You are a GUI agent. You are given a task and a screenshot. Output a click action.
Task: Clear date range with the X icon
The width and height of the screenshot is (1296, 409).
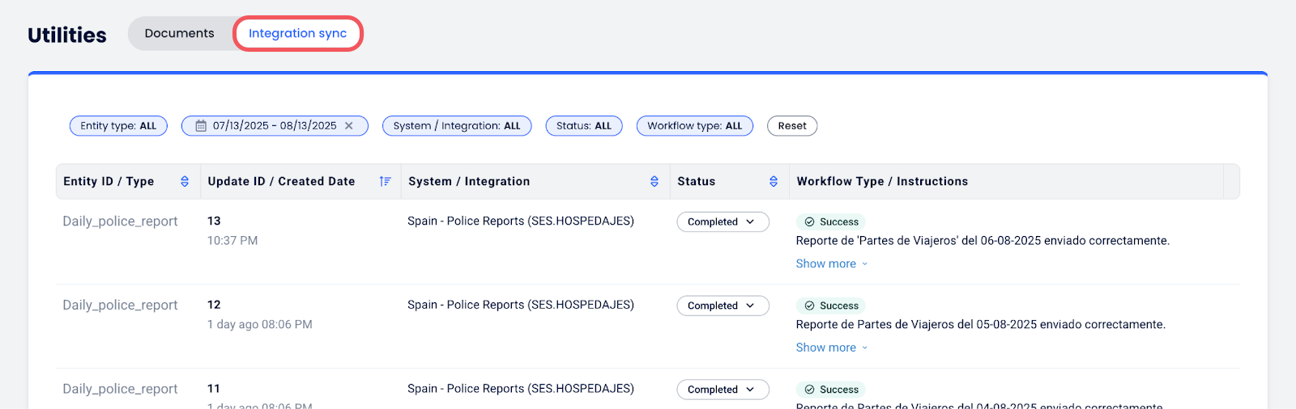coord(349,126)
